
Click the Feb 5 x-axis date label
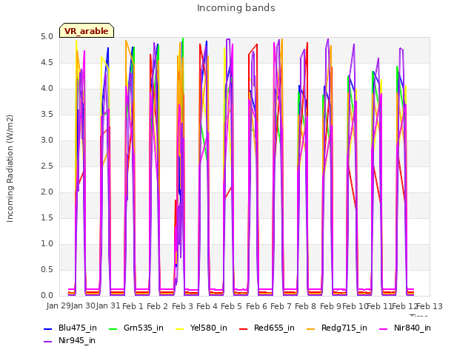tap(231, 306)
